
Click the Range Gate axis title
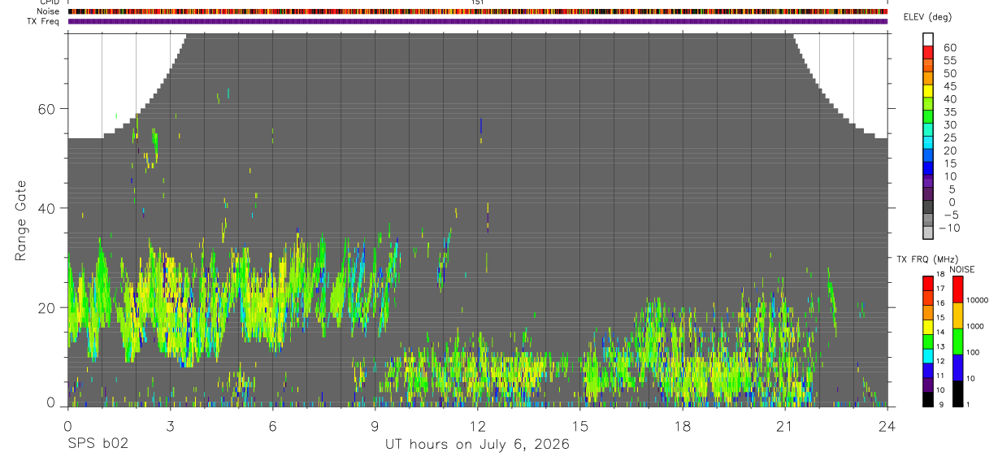20,220
